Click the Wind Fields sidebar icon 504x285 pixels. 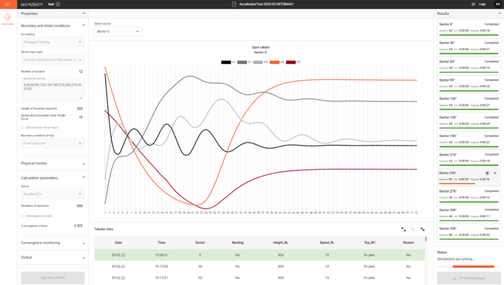(7, 18)
